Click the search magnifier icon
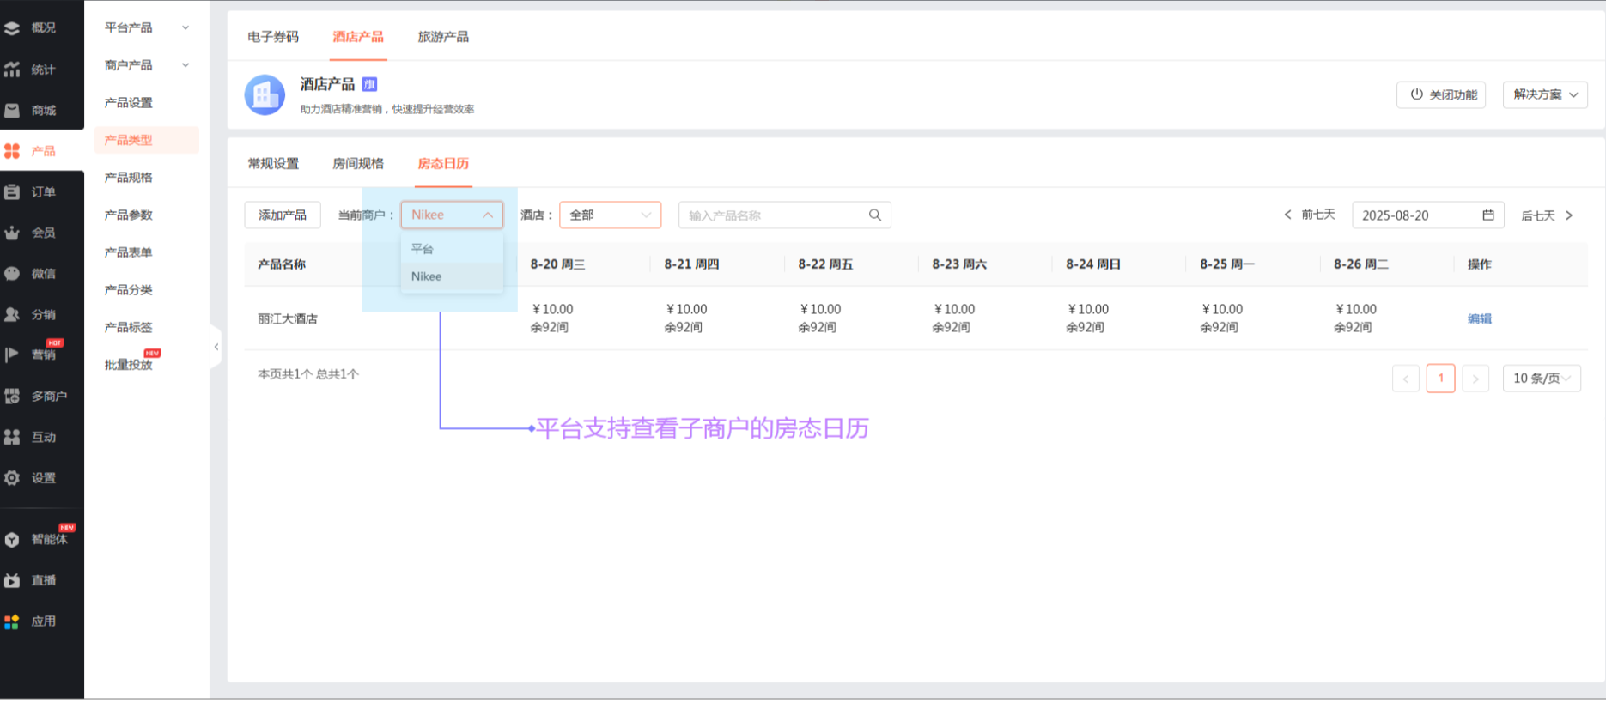Image resolution: width=1606 pixels, height=703 pixels. click(875, 215)
